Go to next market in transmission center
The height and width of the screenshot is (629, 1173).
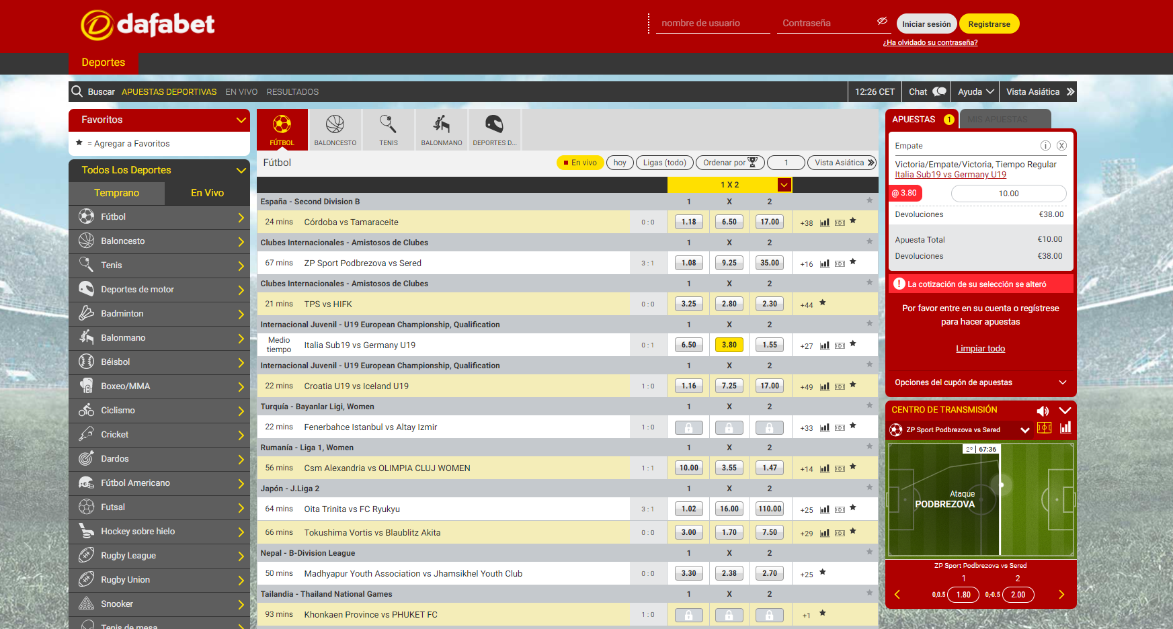click(x=1061, y=594)
